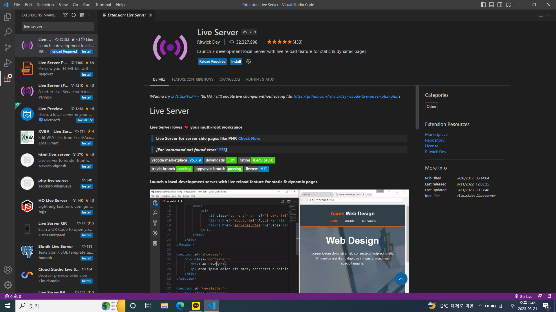The width and height of the screenshot is (556, 312).
Task: Click the star rating (433)
Action: coord(284,42)
